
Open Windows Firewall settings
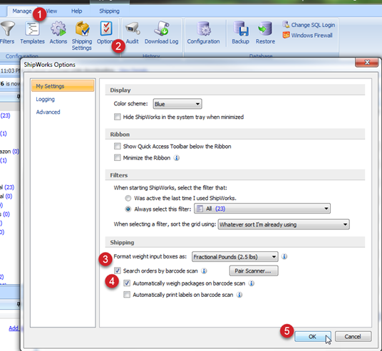click(x=307, y=36)
